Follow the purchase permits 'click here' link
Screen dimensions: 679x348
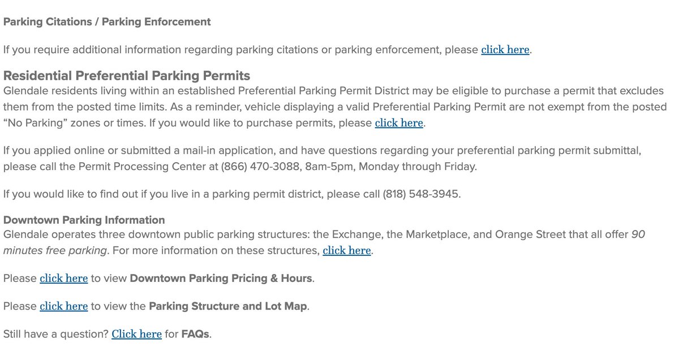click(x=399, y=123)
